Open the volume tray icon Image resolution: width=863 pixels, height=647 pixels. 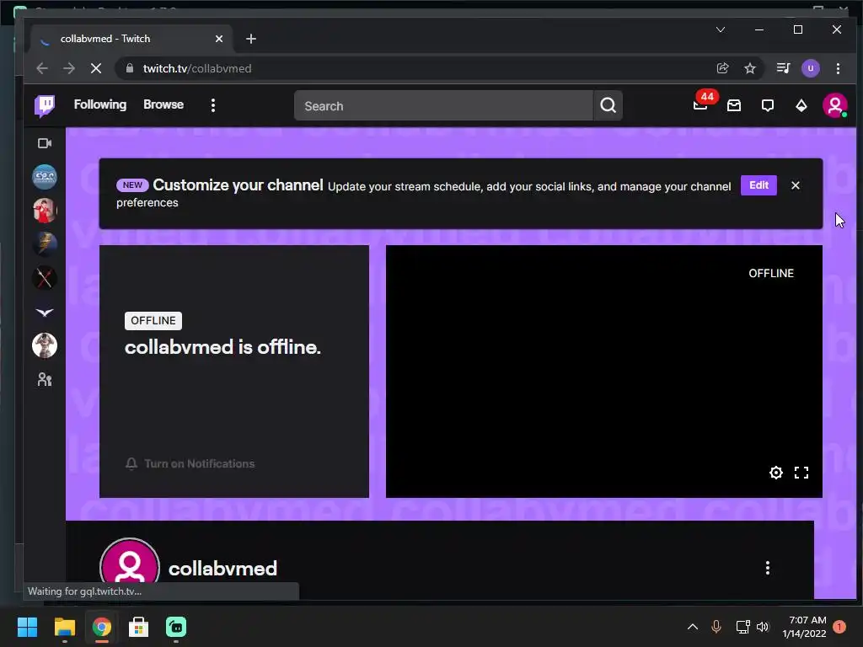coord(762,627)
